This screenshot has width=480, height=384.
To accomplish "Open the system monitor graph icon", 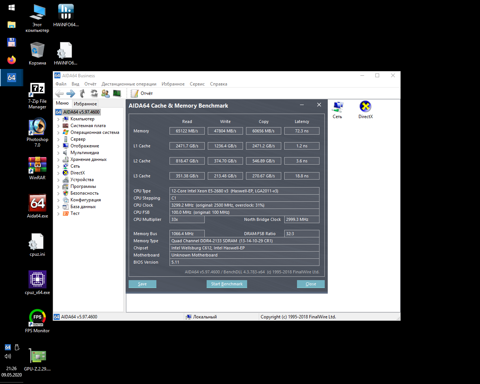I will (x=117, y=93).
